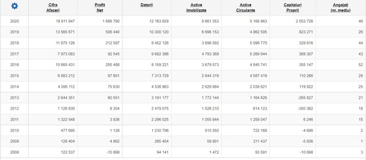Select the 2012 current assets 614 123

coord(259,109)
